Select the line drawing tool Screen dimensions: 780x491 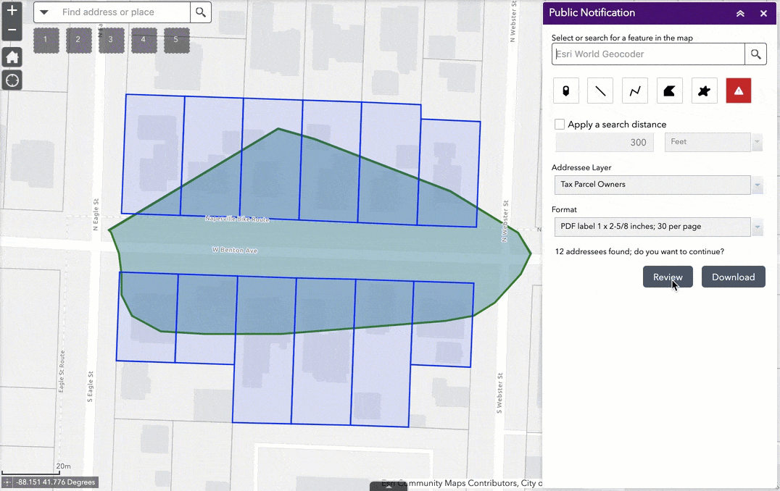(600, 90)
